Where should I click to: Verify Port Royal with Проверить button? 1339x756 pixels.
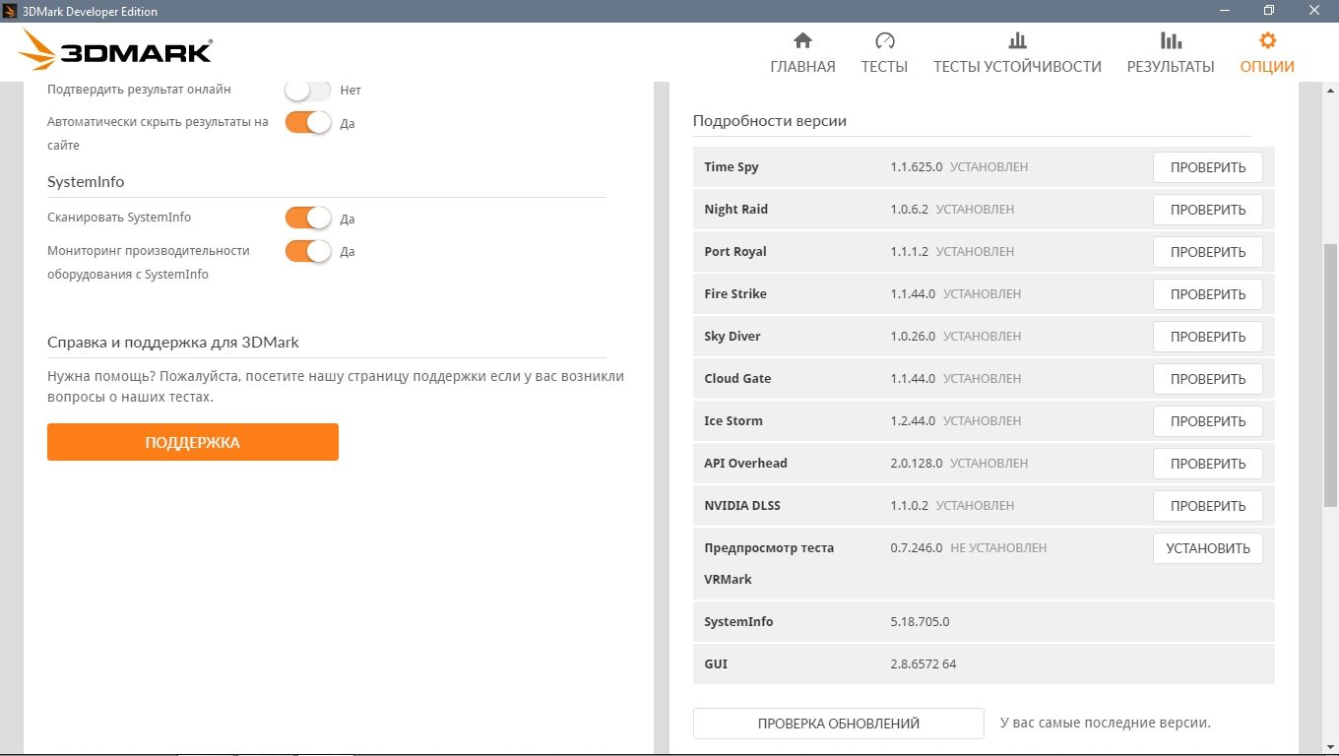tap(1207, 252)
